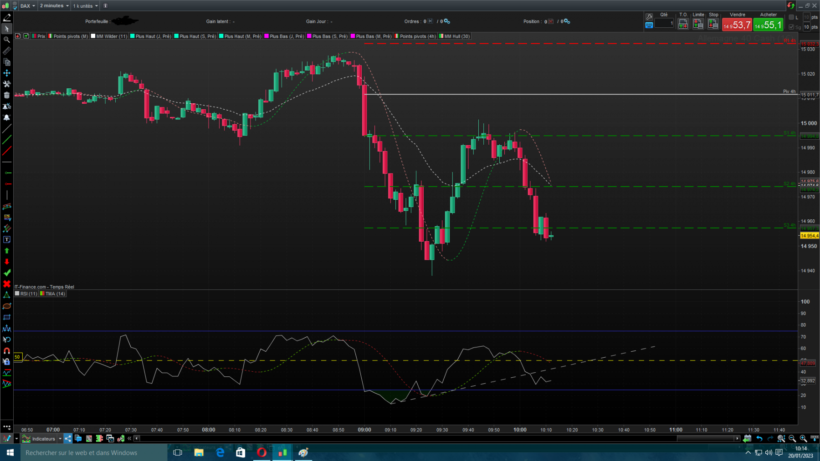Place a Limite order icon

pyautogui.click(x=698, y=24)
